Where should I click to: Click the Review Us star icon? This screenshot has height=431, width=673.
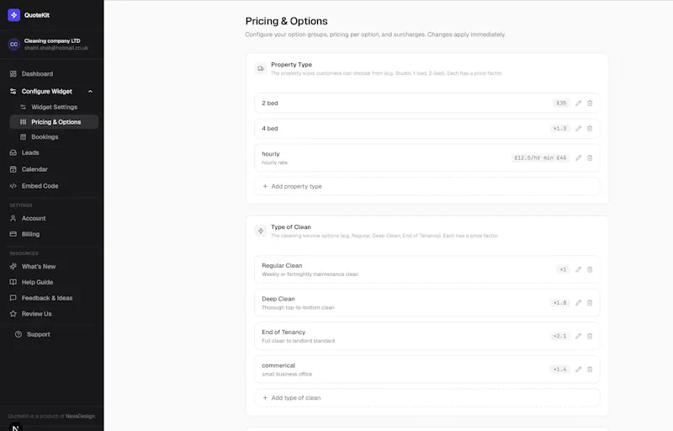click(13, 314)
